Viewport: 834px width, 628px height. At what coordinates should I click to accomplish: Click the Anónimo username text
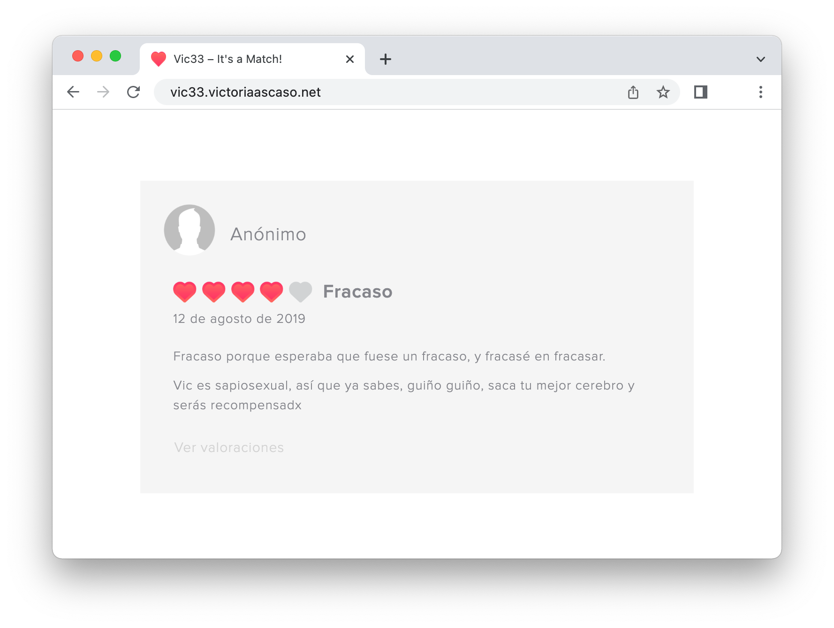[268, 234]
